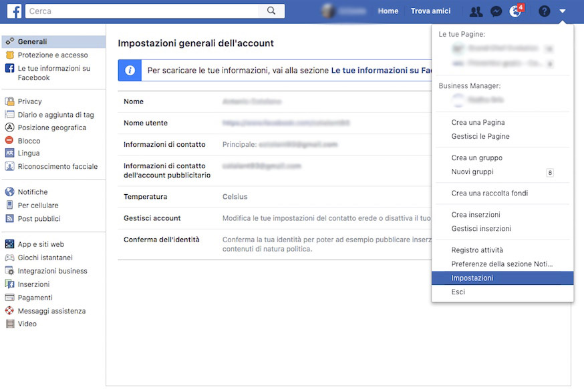Viewport: 584px width, 389px height.
Task: Click the Diario e aggiunta di tag icon
Action: point(10,115)
